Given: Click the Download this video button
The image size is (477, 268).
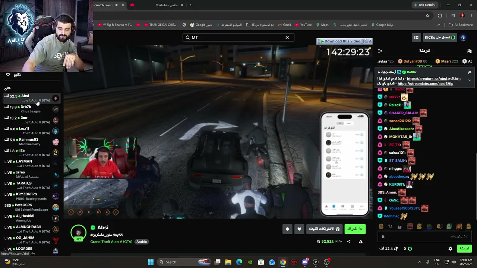Looking at the screenshot, I should 340,41.
